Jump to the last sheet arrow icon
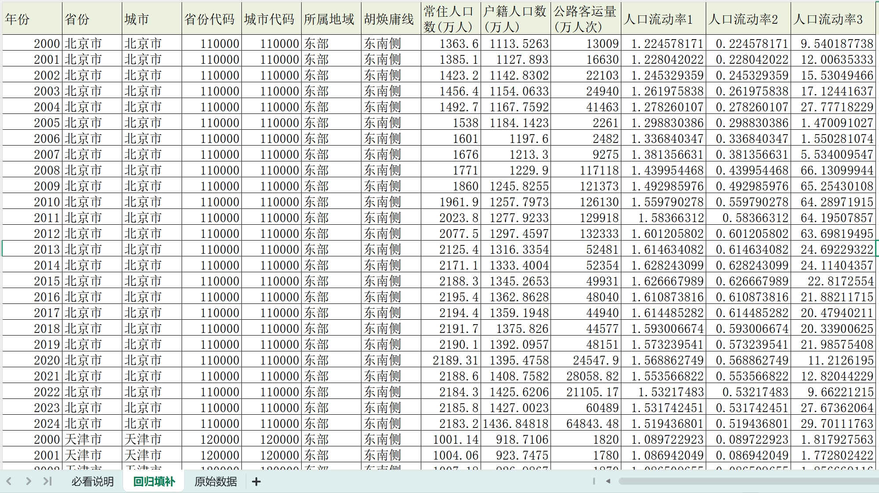 click(47, 482)
